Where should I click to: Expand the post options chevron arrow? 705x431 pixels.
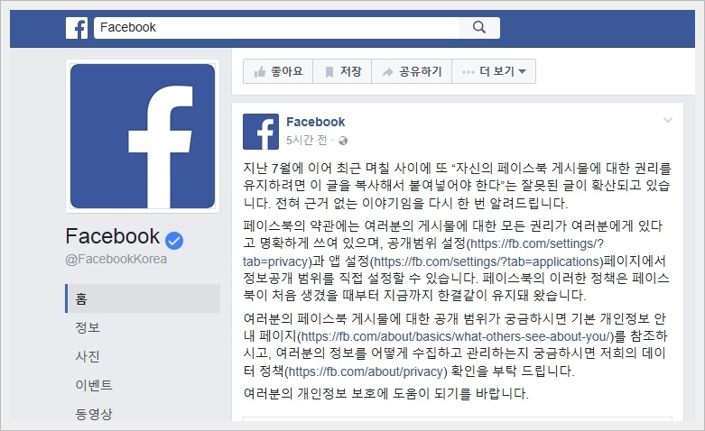668,120
